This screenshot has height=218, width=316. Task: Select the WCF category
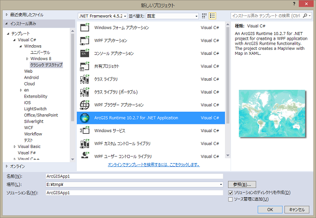coord(28,128)
